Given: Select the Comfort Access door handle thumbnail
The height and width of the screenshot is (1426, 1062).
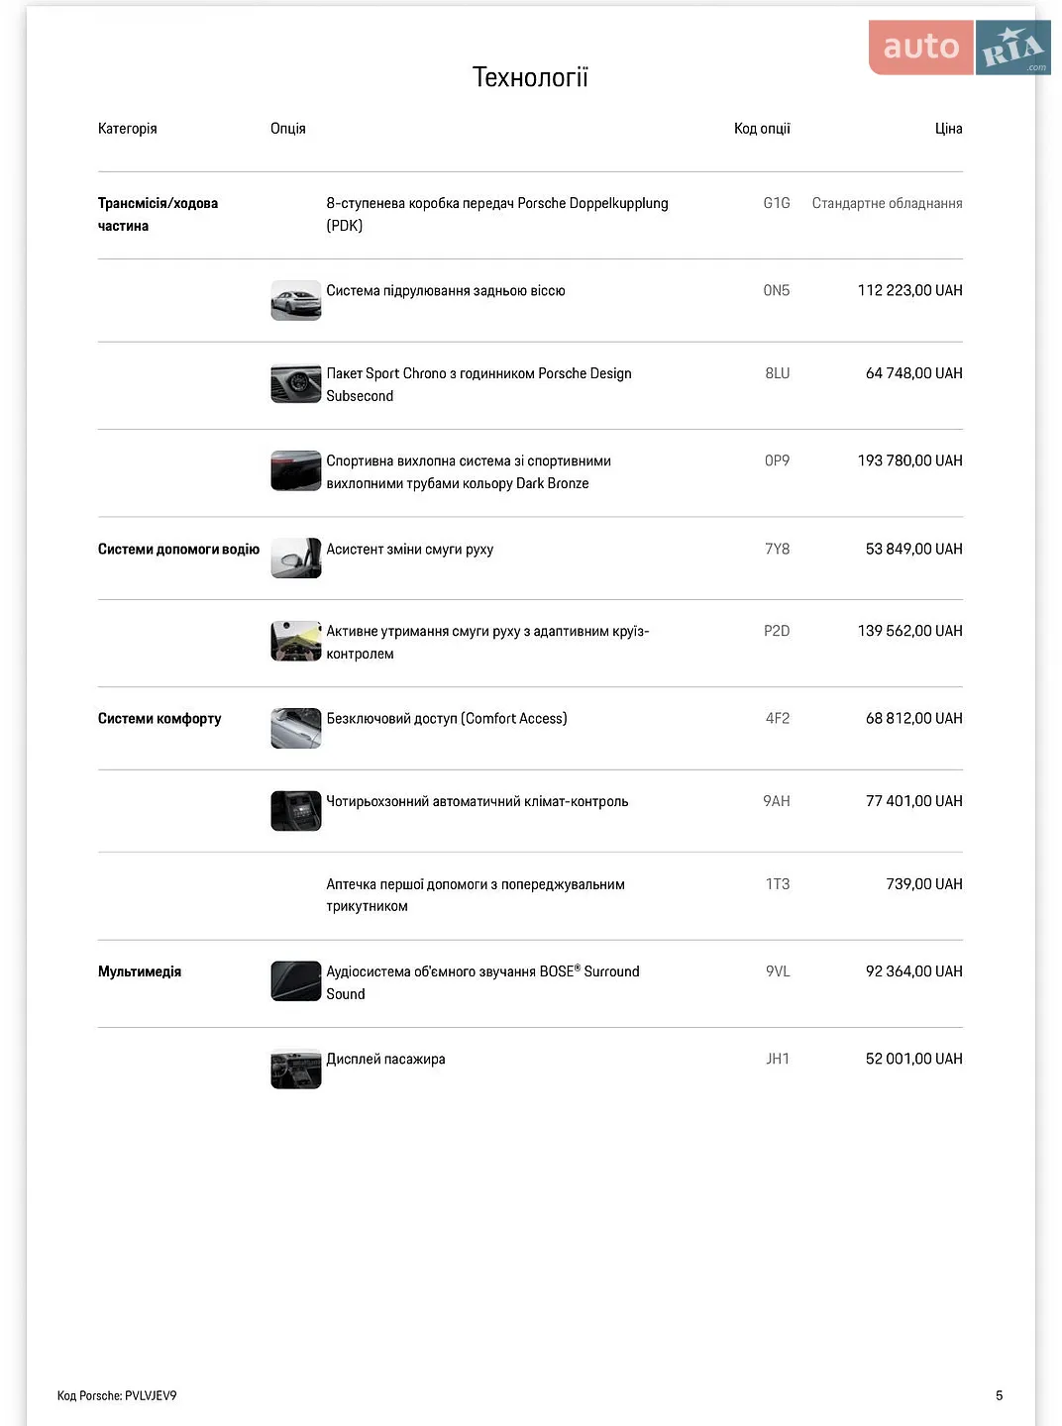Looking at the screenshot, I should pyautogui.click(x=296, y=729).
